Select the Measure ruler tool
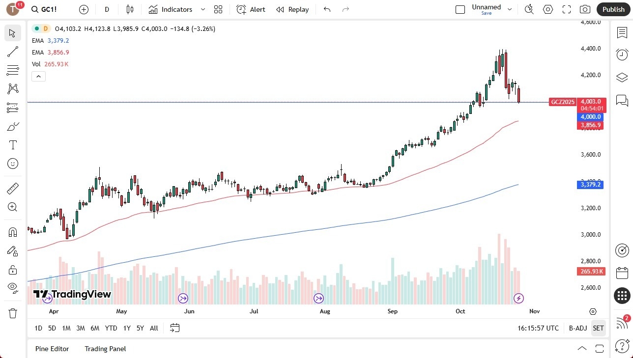This screenshot has height=358, width=633. pyautogui.click(x=13, y=188)
